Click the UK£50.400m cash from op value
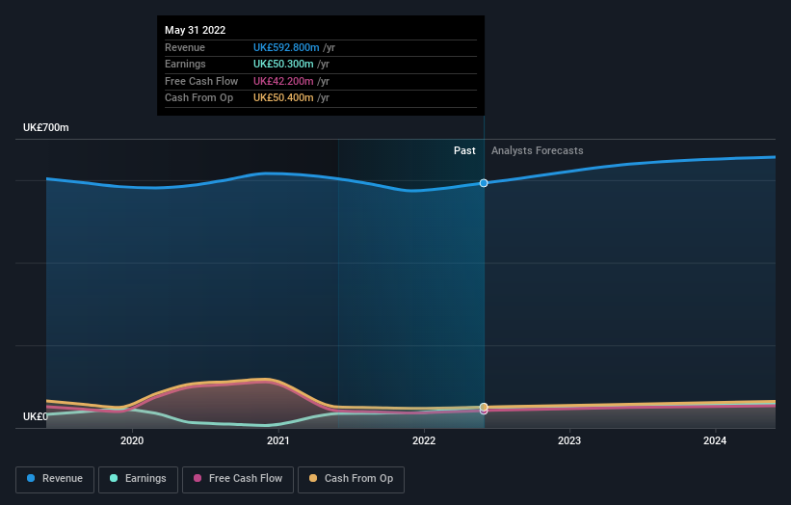Viewport: 791px width, 505px height. pyautogui.click(x=283, y=98)
